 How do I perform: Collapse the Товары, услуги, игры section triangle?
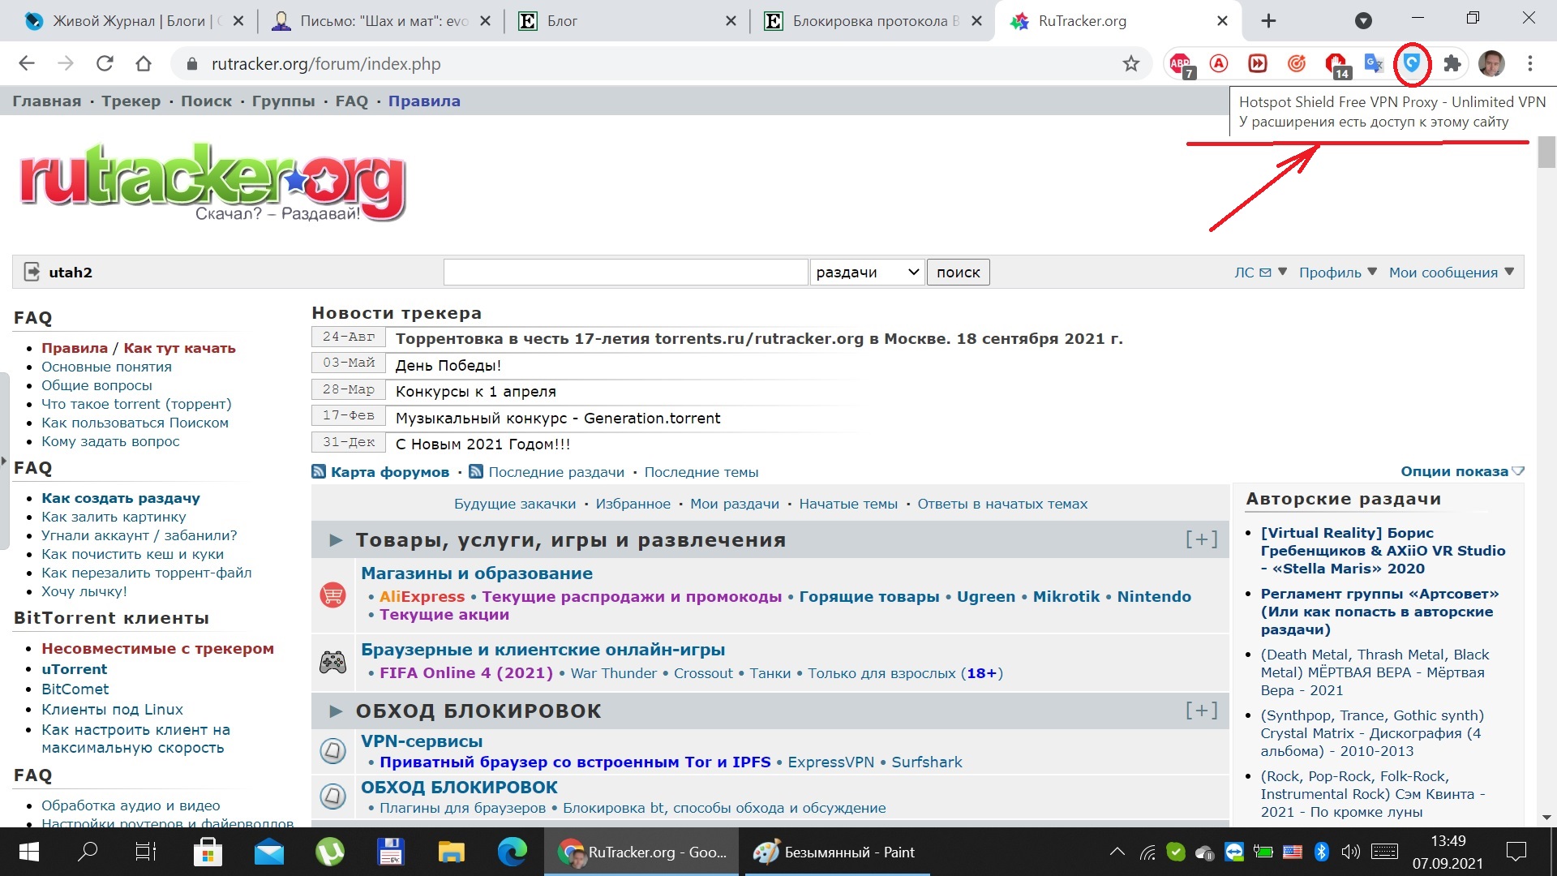pyautogui.click(x=335, y=540)
